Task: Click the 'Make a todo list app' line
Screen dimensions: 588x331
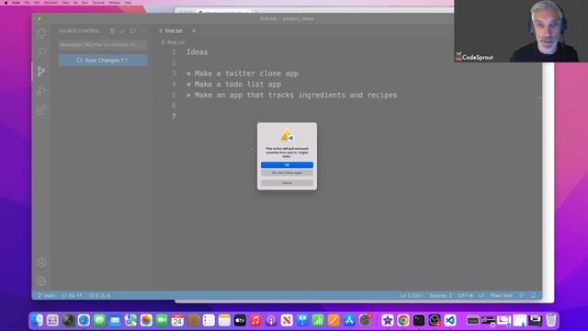Action: 234,85
